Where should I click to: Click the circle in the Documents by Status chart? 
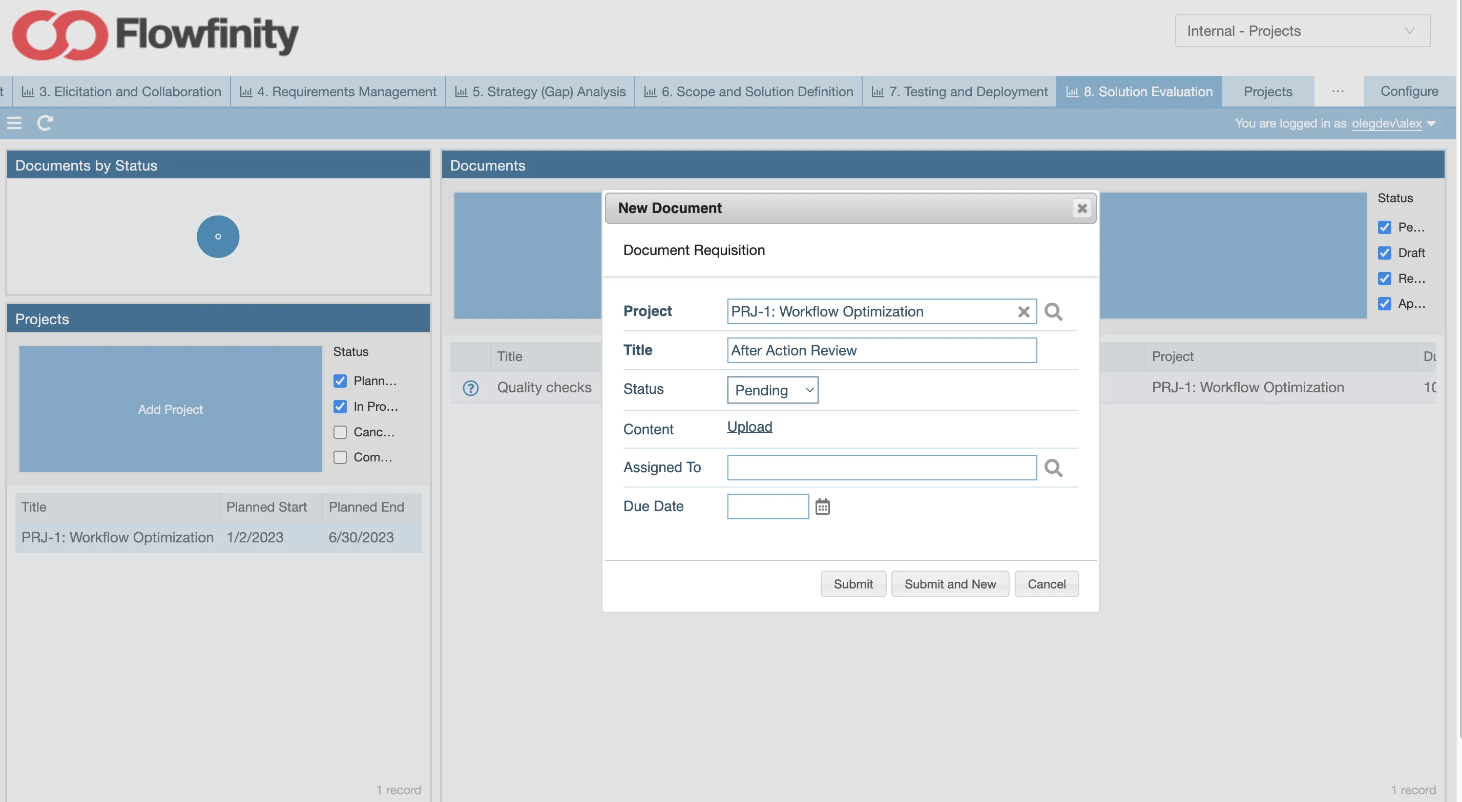point(218,236)
